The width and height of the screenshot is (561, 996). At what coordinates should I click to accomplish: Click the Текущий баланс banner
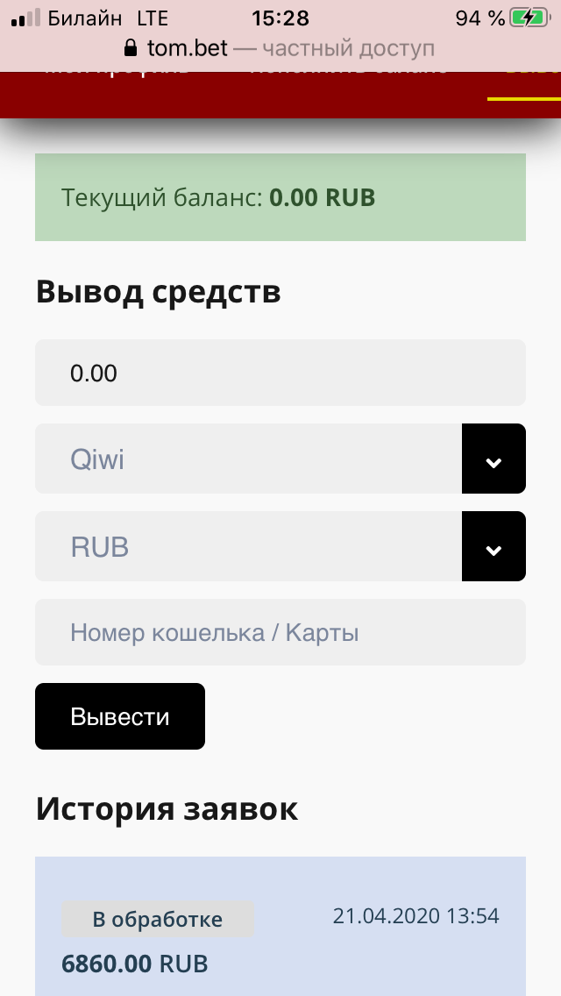coord(280,197)
